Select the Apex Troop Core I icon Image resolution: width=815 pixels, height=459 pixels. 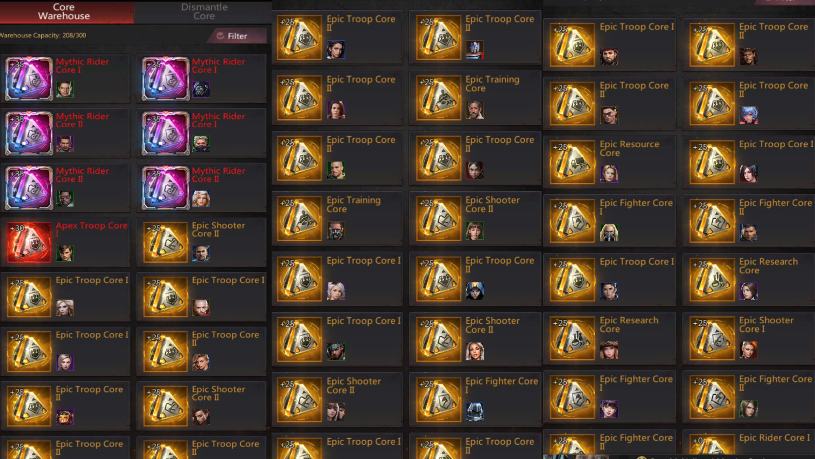point(29,242)
